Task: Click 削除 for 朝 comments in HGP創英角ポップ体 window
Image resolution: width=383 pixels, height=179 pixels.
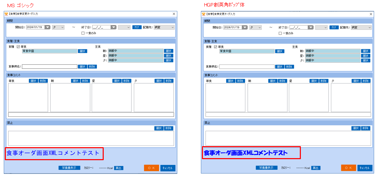Action: [x=283, y=81]
